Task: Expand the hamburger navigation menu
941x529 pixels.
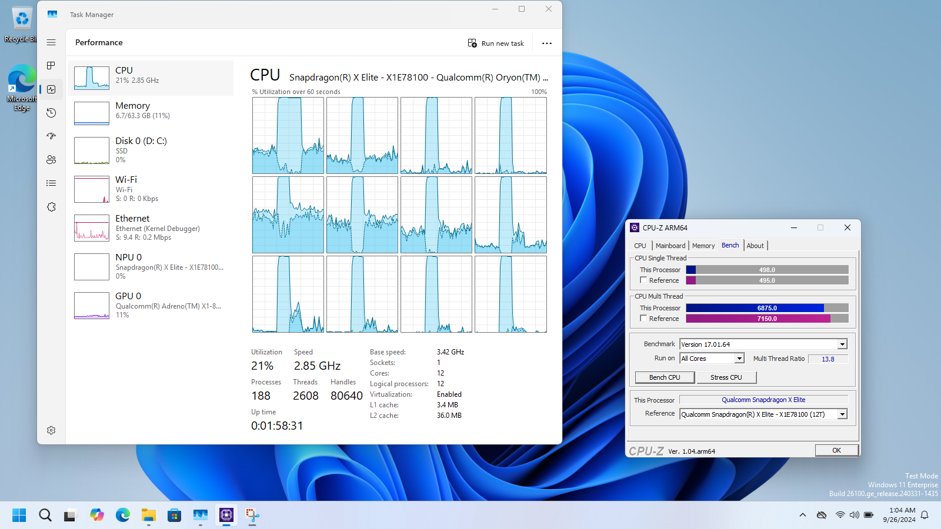Action: [x=51, y=42]
